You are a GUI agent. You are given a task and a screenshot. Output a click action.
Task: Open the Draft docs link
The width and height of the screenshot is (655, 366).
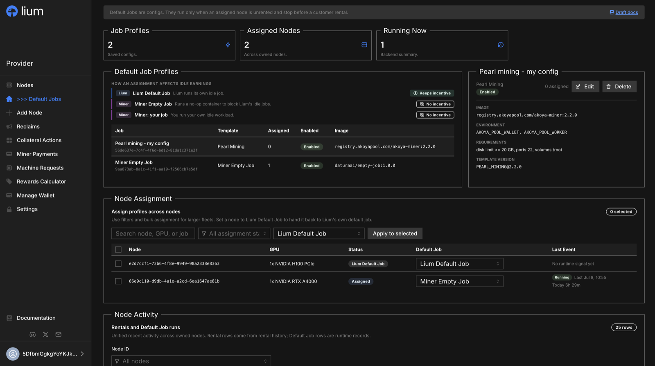point(627,12)
